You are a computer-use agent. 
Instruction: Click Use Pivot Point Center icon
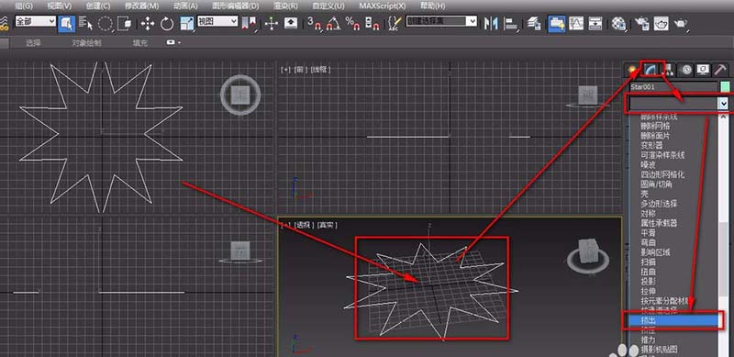[x=250, y=24]
